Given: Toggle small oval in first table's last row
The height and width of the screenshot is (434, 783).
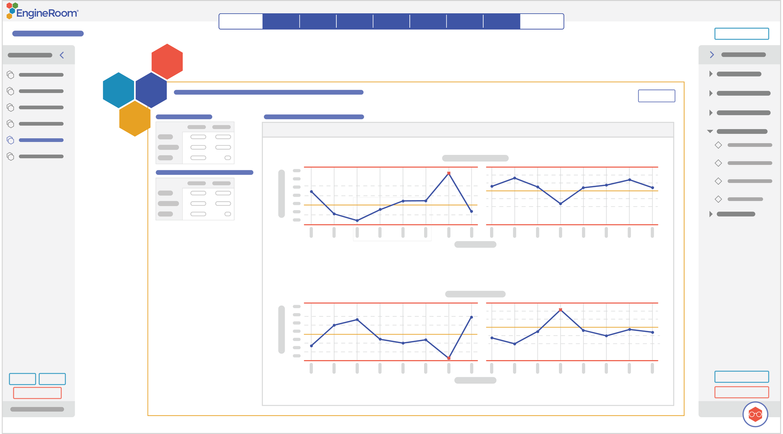Looking at the screenshot, I should pyautogui.click(x=227, y=158).
